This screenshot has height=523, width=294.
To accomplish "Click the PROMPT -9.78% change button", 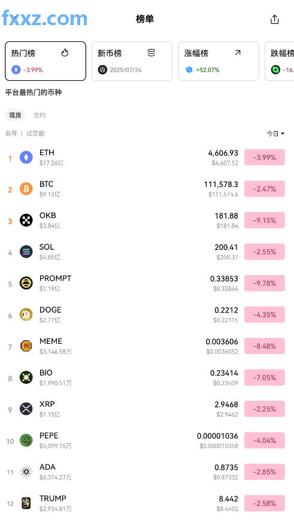I will (264, 283).
